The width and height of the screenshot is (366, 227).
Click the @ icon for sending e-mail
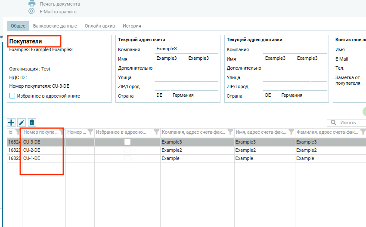(32, 12)
